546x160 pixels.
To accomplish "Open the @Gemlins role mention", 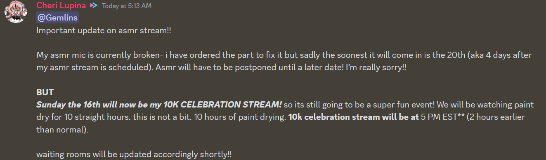I will 57,18.
